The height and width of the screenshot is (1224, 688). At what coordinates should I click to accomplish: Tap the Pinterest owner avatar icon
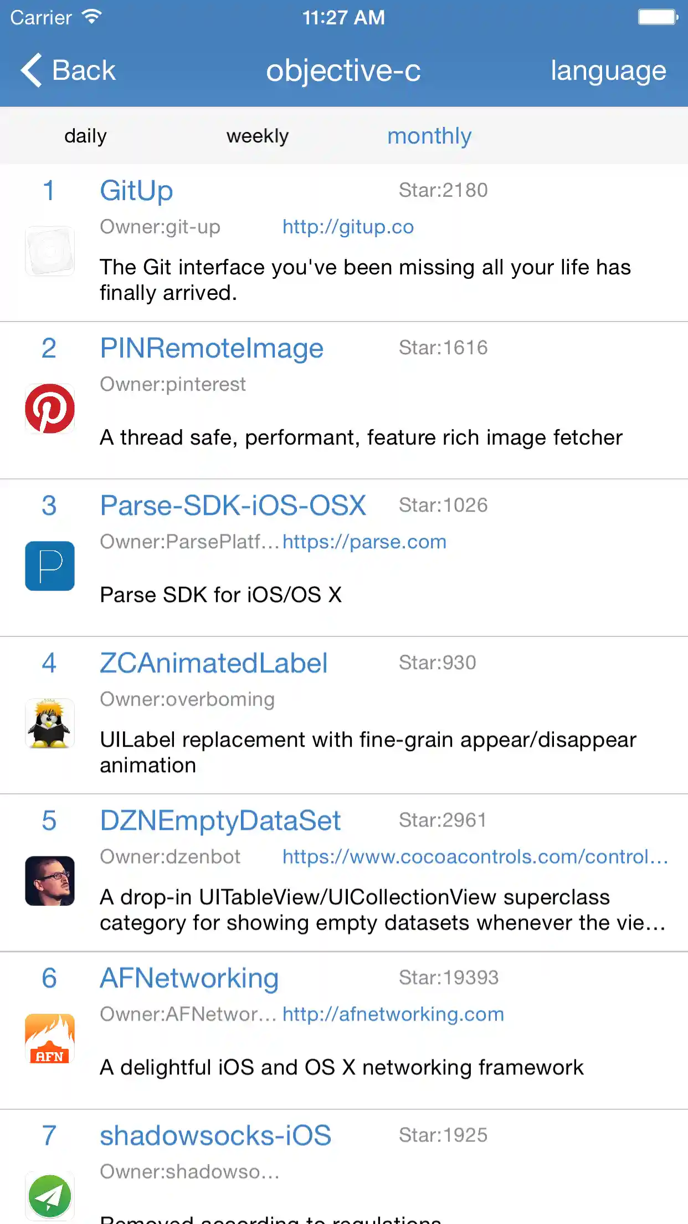click(50, 409)
